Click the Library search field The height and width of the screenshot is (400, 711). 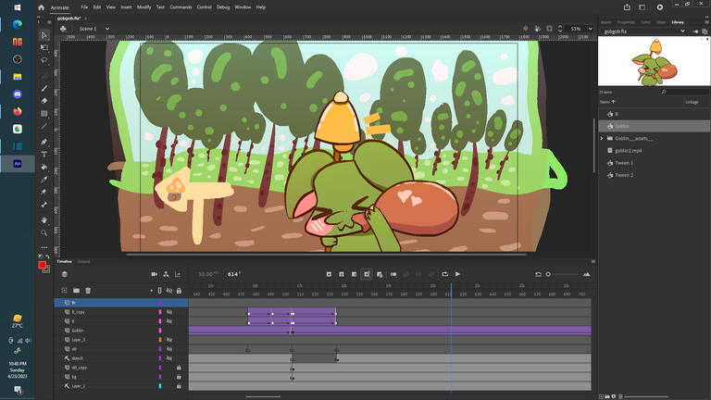coord(684,92)
